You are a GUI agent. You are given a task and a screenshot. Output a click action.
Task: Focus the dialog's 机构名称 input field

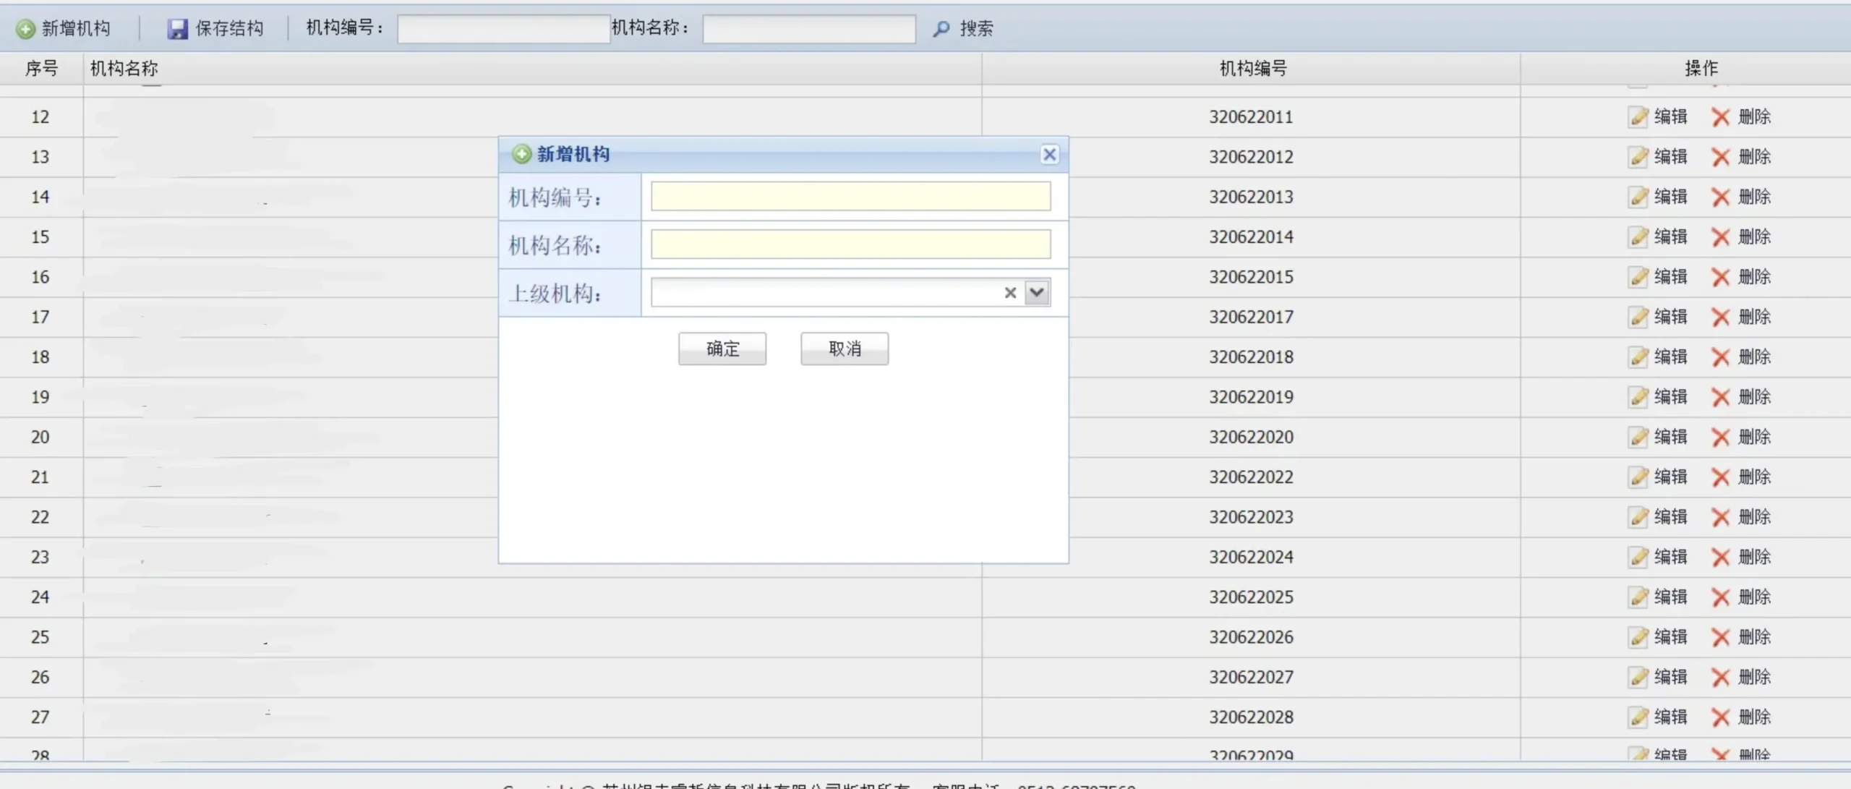tap(850, 244)
